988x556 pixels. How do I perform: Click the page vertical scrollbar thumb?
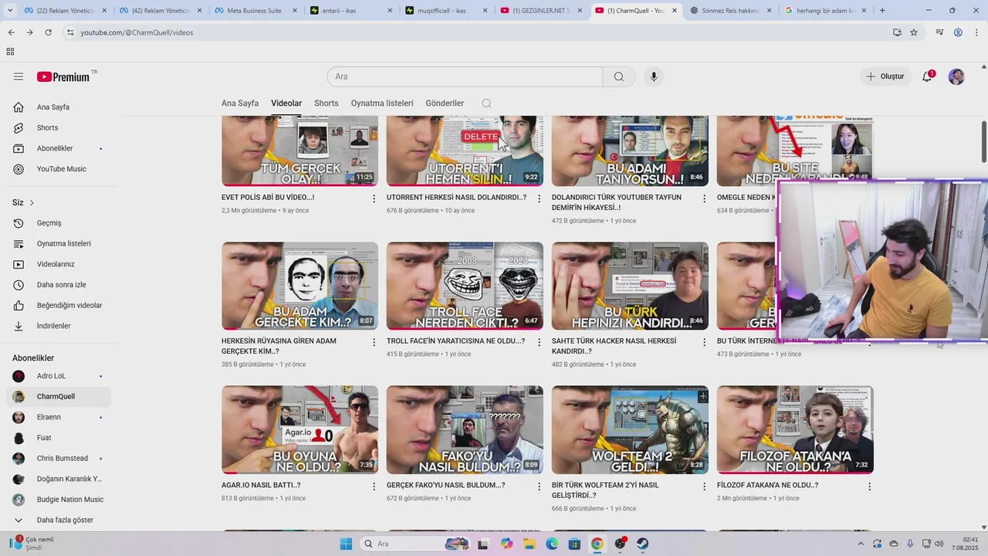(x=983, y=141)
